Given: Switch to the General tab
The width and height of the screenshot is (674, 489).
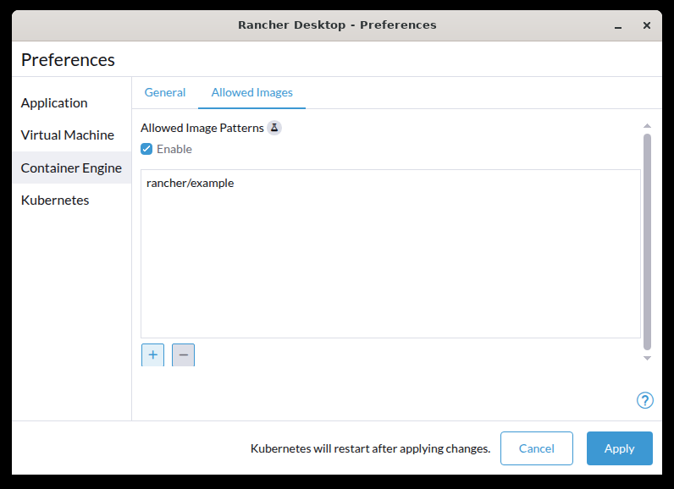Looking at the screenshot, I should [x=165, y=93].
